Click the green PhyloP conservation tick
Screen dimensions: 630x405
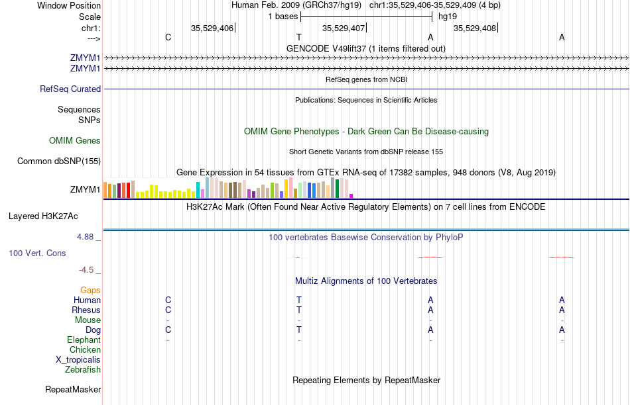click(298, 257)
